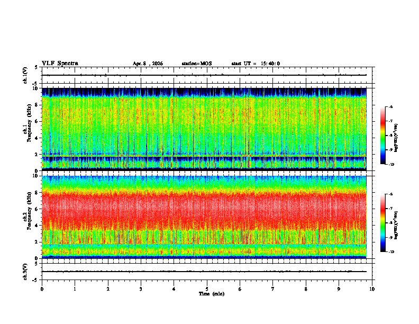Click the "station=MOS" header label
Viewport: 419px width, 324px height.
197,64
